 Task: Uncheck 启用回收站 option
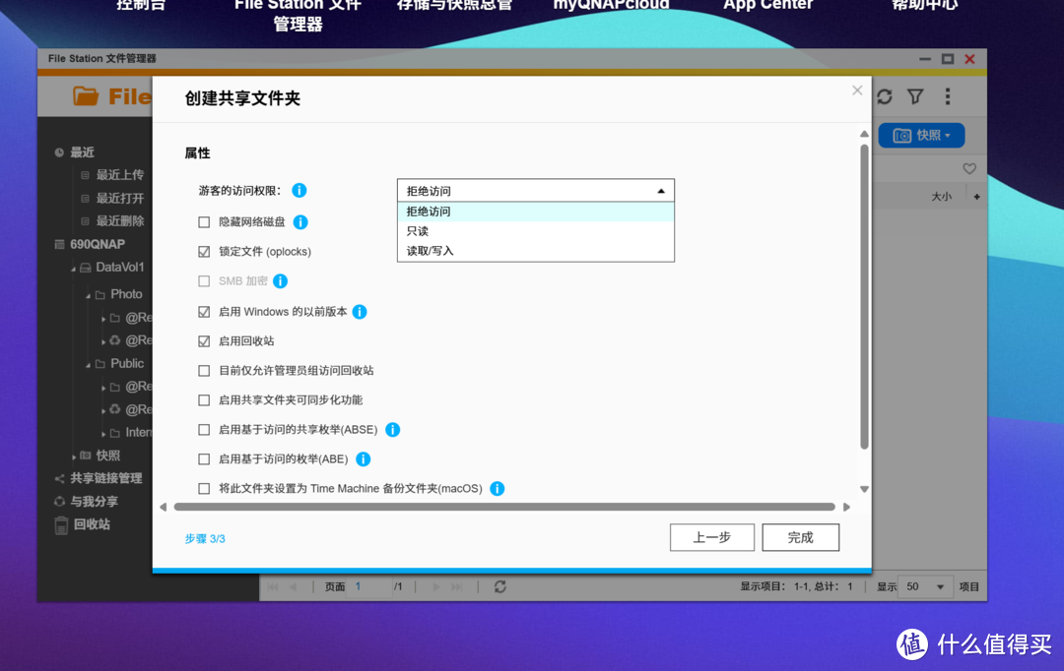click(x=204, y=339)
